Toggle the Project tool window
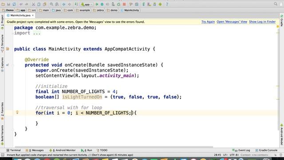This screenshot has width=284, height=160. [x=2, y=22]
